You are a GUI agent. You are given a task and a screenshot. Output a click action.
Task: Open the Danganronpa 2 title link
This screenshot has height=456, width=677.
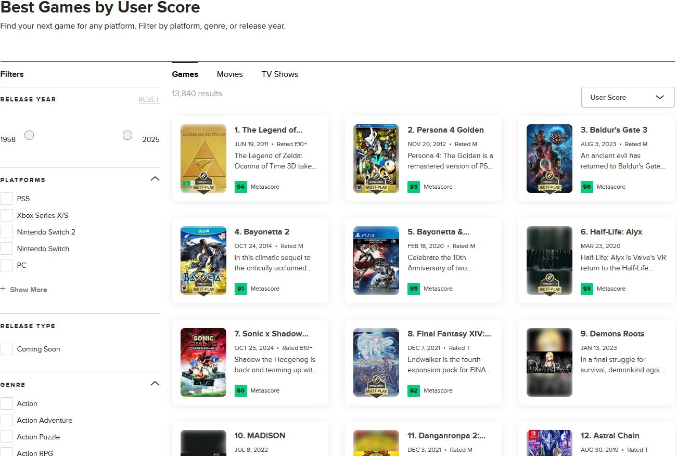446,436
